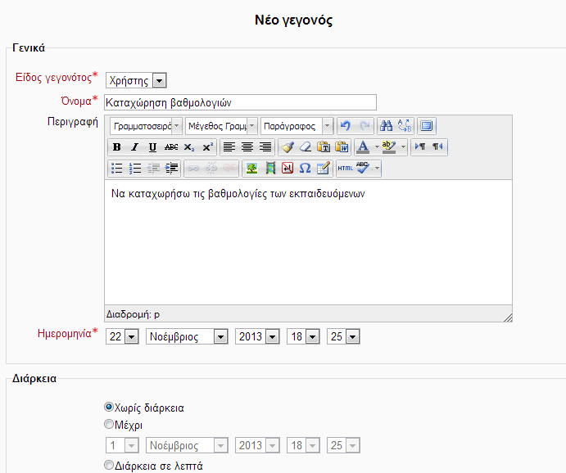Apply highlight background color icon
Viewport: 566px width, 473px height.
tap(389, 147)
